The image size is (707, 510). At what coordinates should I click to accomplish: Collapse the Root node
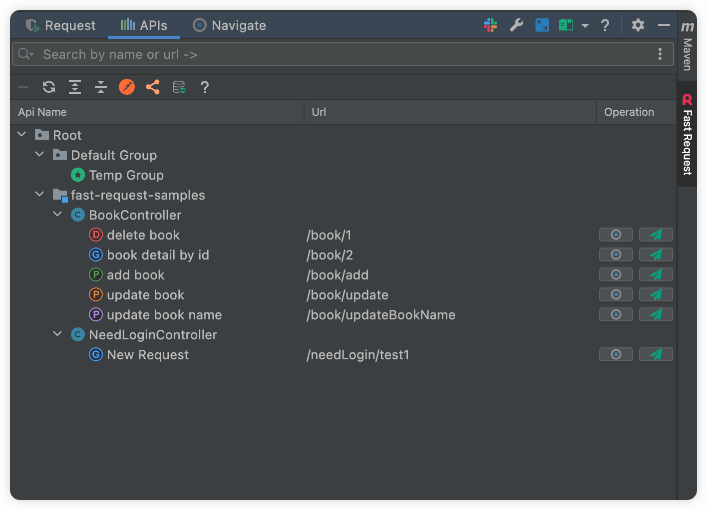pyautogui.click(x=21, y=134)
